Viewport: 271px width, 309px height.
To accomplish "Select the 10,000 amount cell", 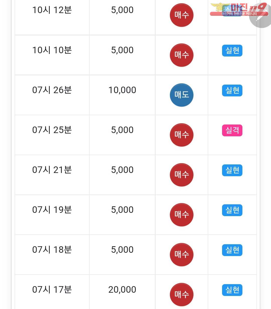I will pos(122,90).
